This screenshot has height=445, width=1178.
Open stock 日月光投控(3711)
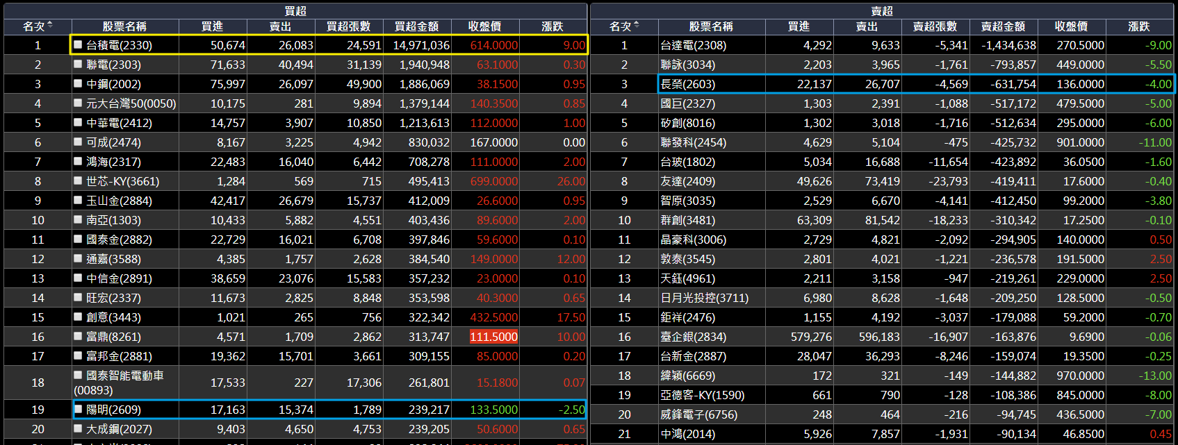coord(704,298)
